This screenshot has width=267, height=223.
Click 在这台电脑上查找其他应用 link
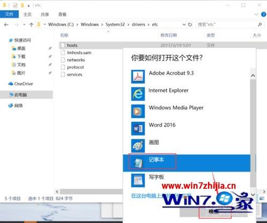point(161,196)
